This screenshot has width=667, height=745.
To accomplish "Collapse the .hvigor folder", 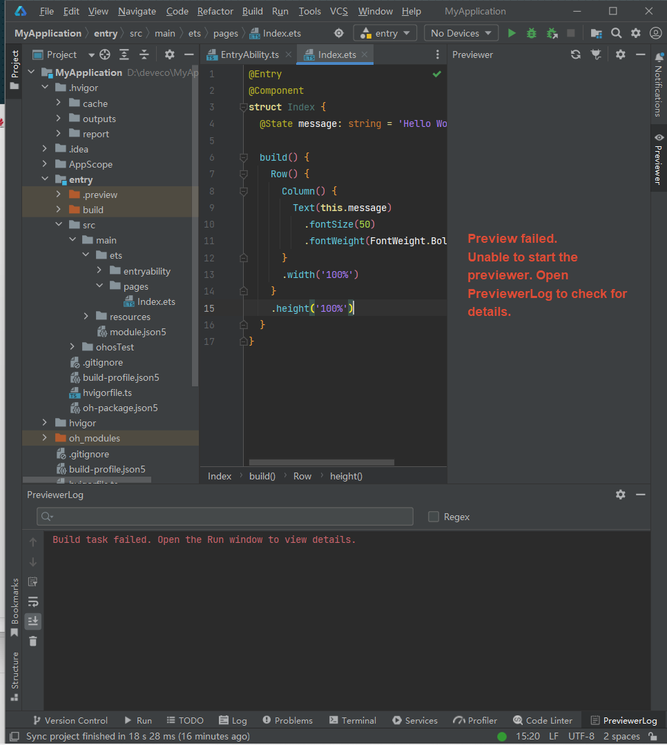I will pyautogui.click(x=45, y=88).
